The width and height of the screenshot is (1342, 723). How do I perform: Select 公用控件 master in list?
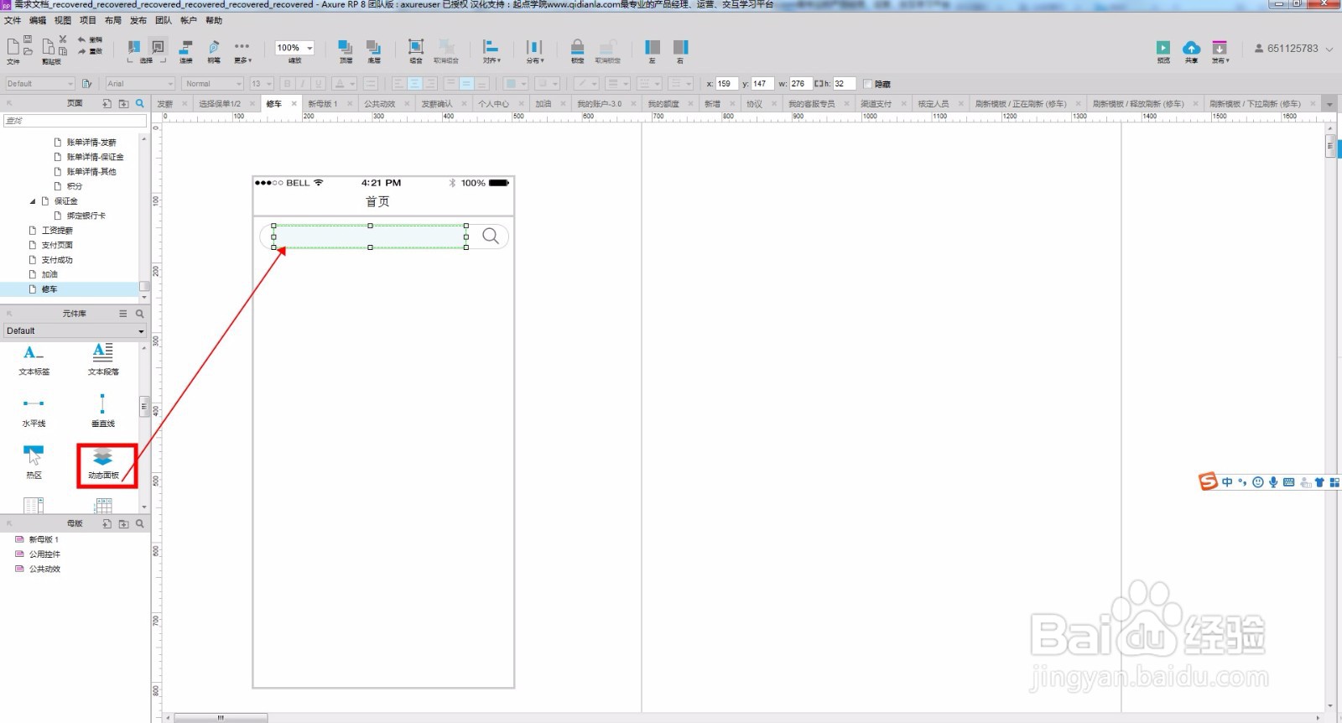[44, 554]
